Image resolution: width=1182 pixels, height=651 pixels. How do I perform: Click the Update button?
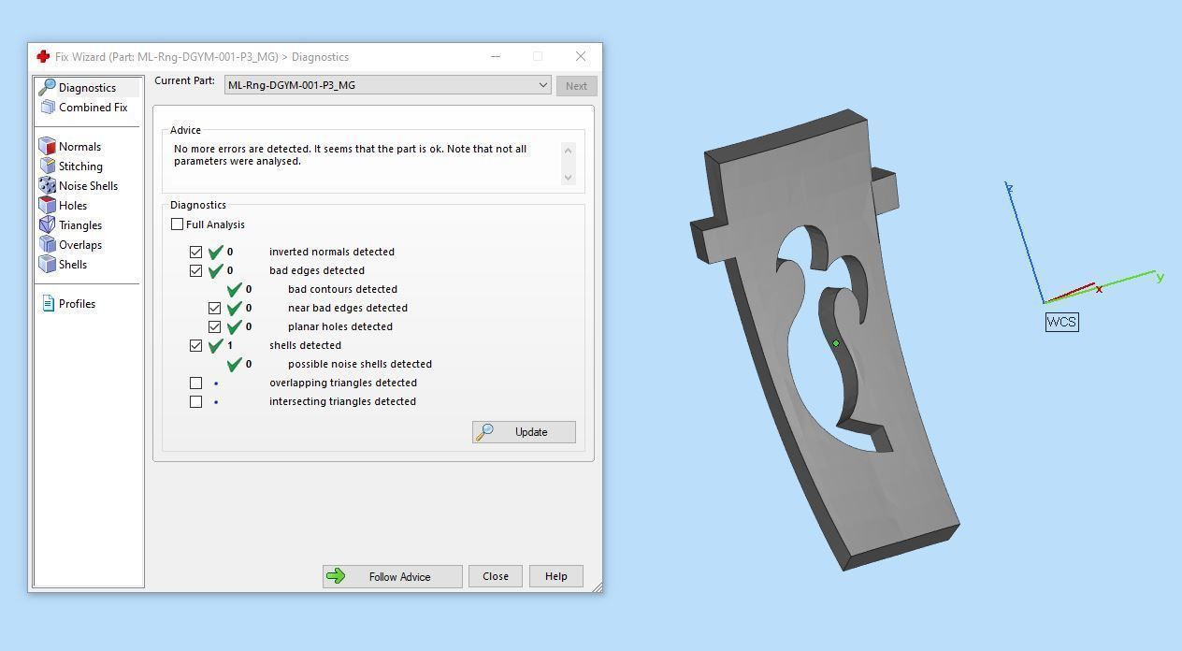(x=524, y=432)
